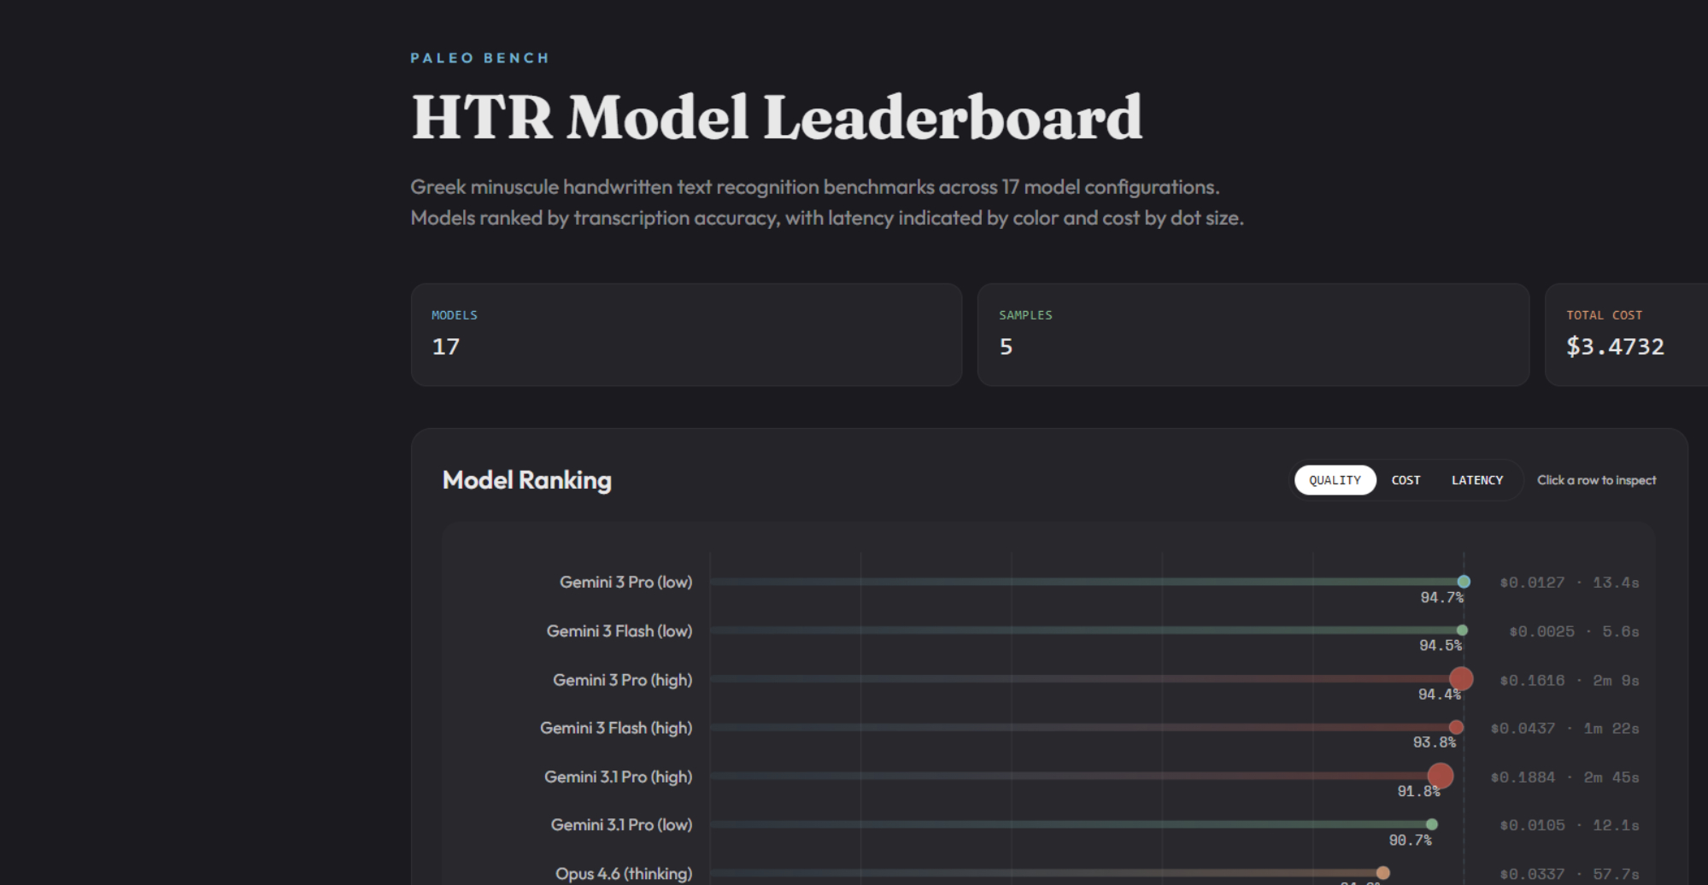
Task: Click the orange dot for Opus 4.6
Action: tap(1382, 873)
